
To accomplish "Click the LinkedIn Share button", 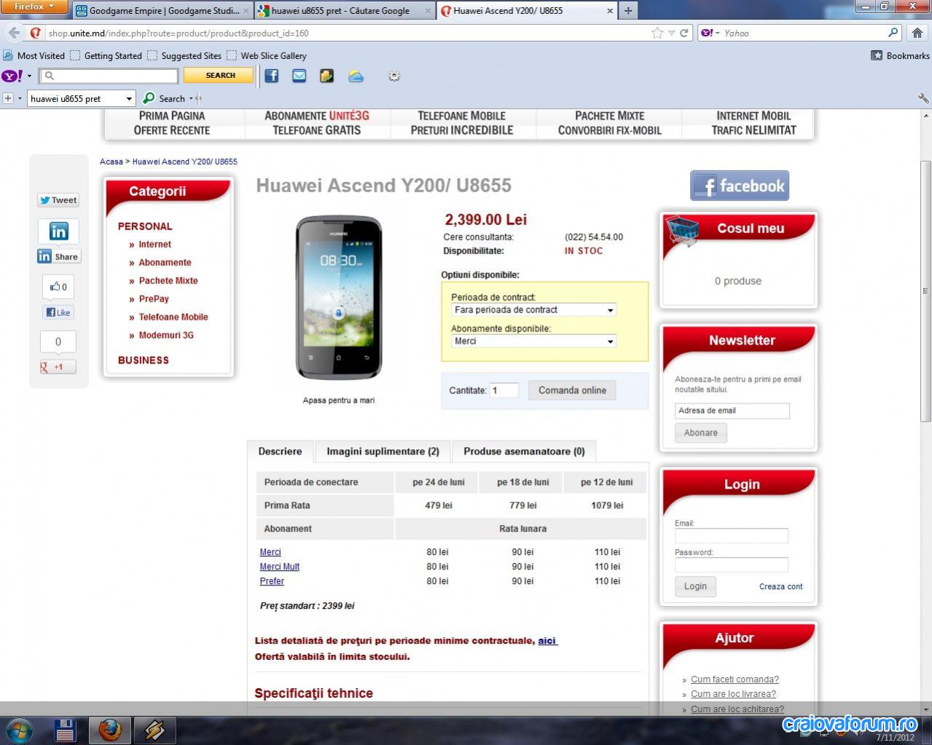I will tap(58, 256).
